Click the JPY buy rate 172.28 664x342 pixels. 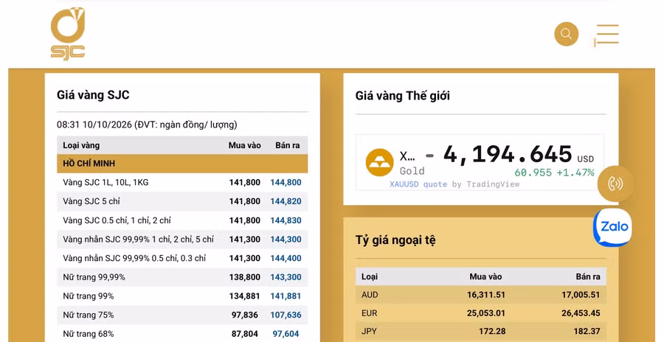tap(494, 332)
